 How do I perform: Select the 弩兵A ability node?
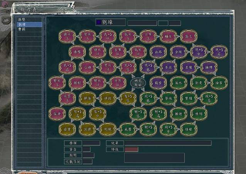pos(88,36)
